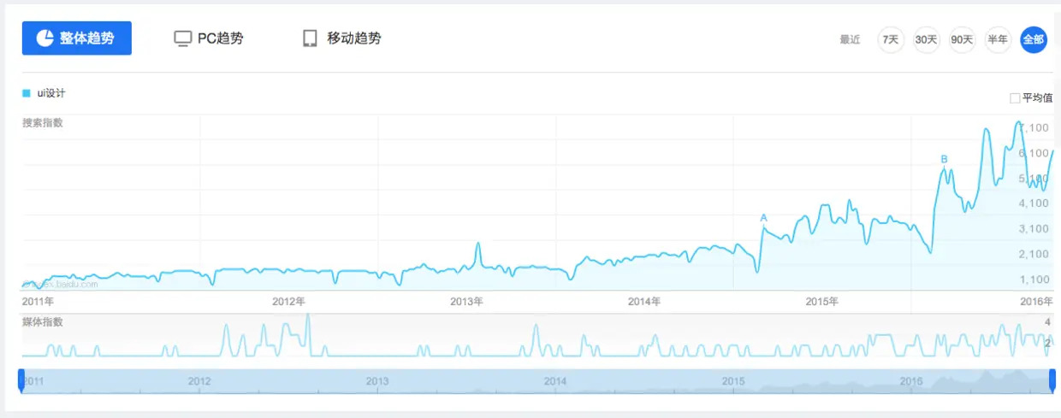The image size is (1061, 418).
Task: Click the 7,100 y-axis value
Action: click(1035, 127)
